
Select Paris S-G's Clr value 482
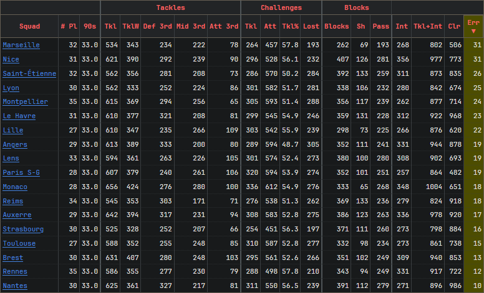[455, 172]
